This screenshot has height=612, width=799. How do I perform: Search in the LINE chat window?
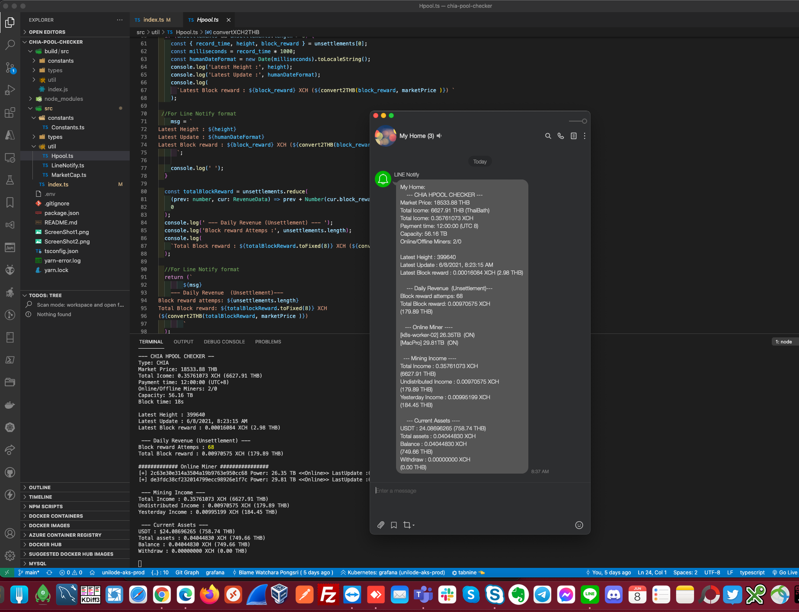(x=548, y=136)
